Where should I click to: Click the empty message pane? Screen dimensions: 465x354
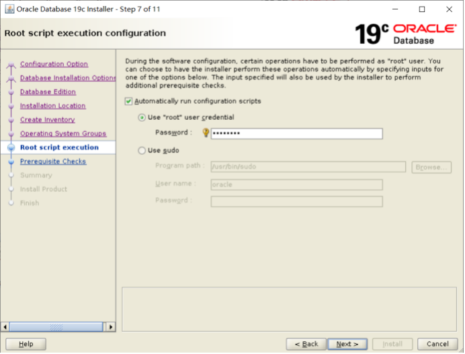(289, 309)
